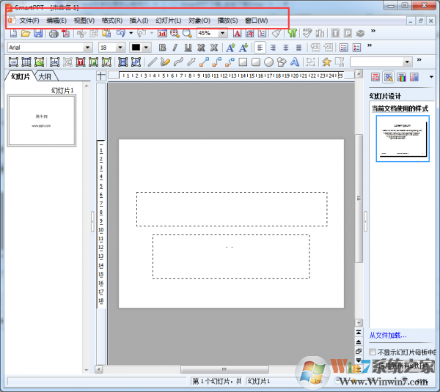Image resolution: width=440 pixels, height=392 pixels.
Task: Click the Save document floppy icon
Action: coord(38,34)
